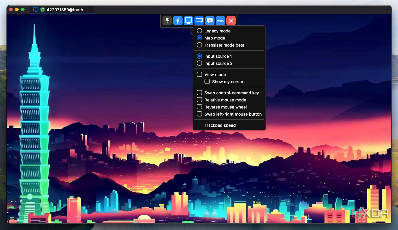Screen dimensions: 398x230
Task: Select the Map mode radio button
Action: pos(199,38)
